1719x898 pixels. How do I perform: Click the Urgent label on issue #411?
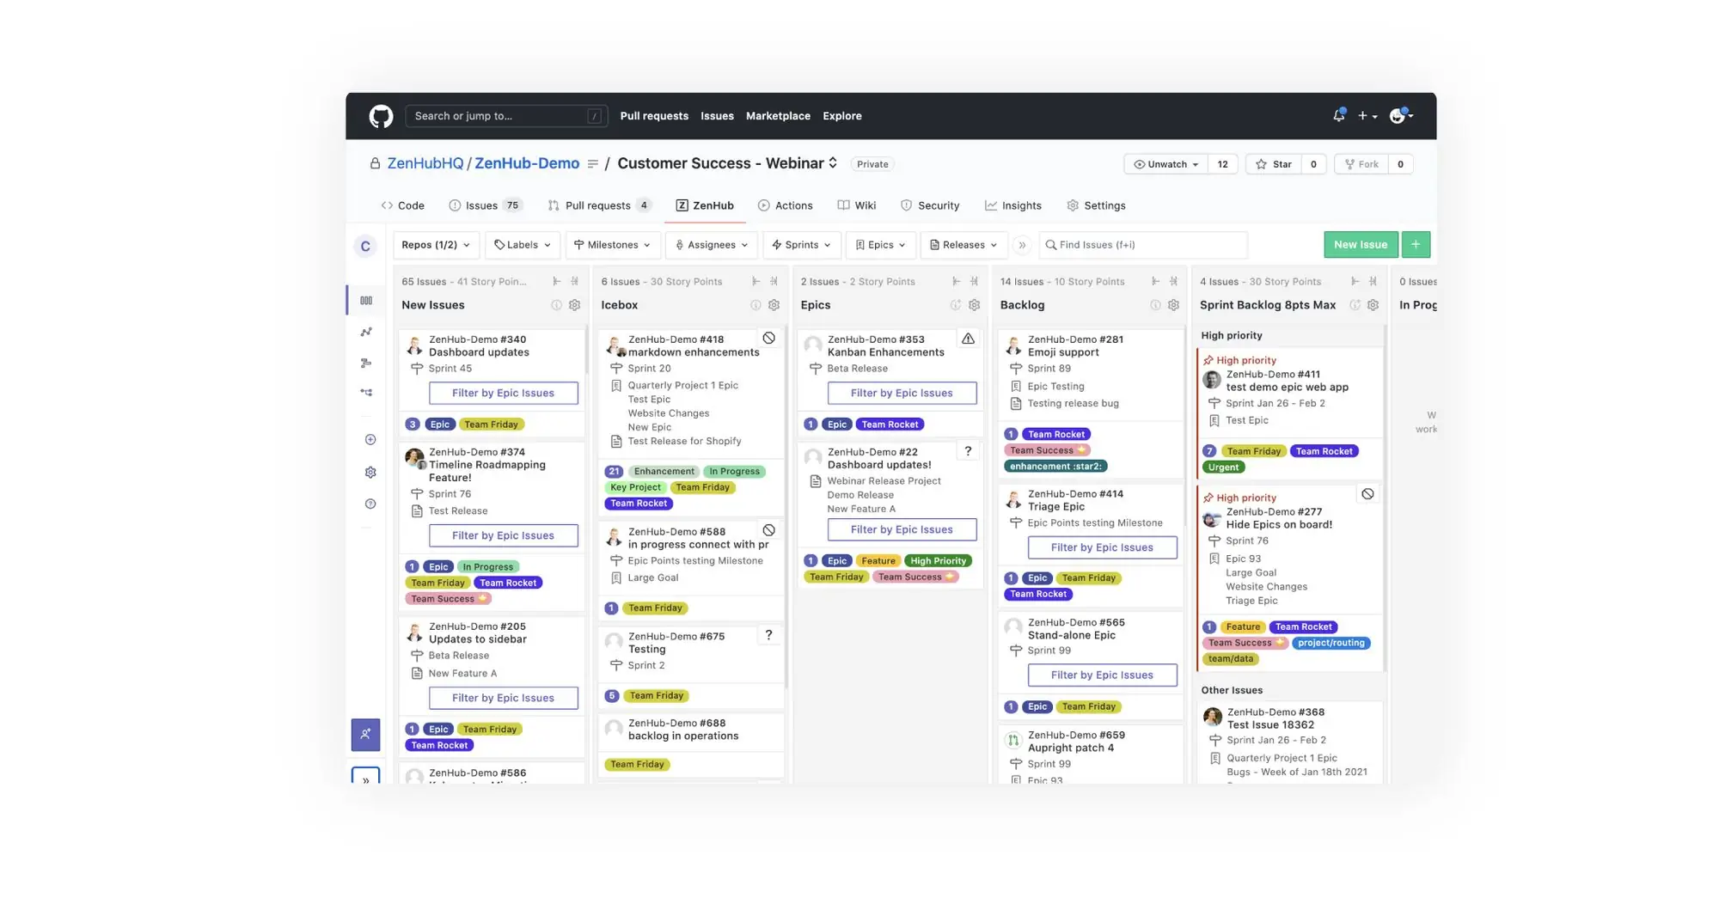coord(1223,467)
